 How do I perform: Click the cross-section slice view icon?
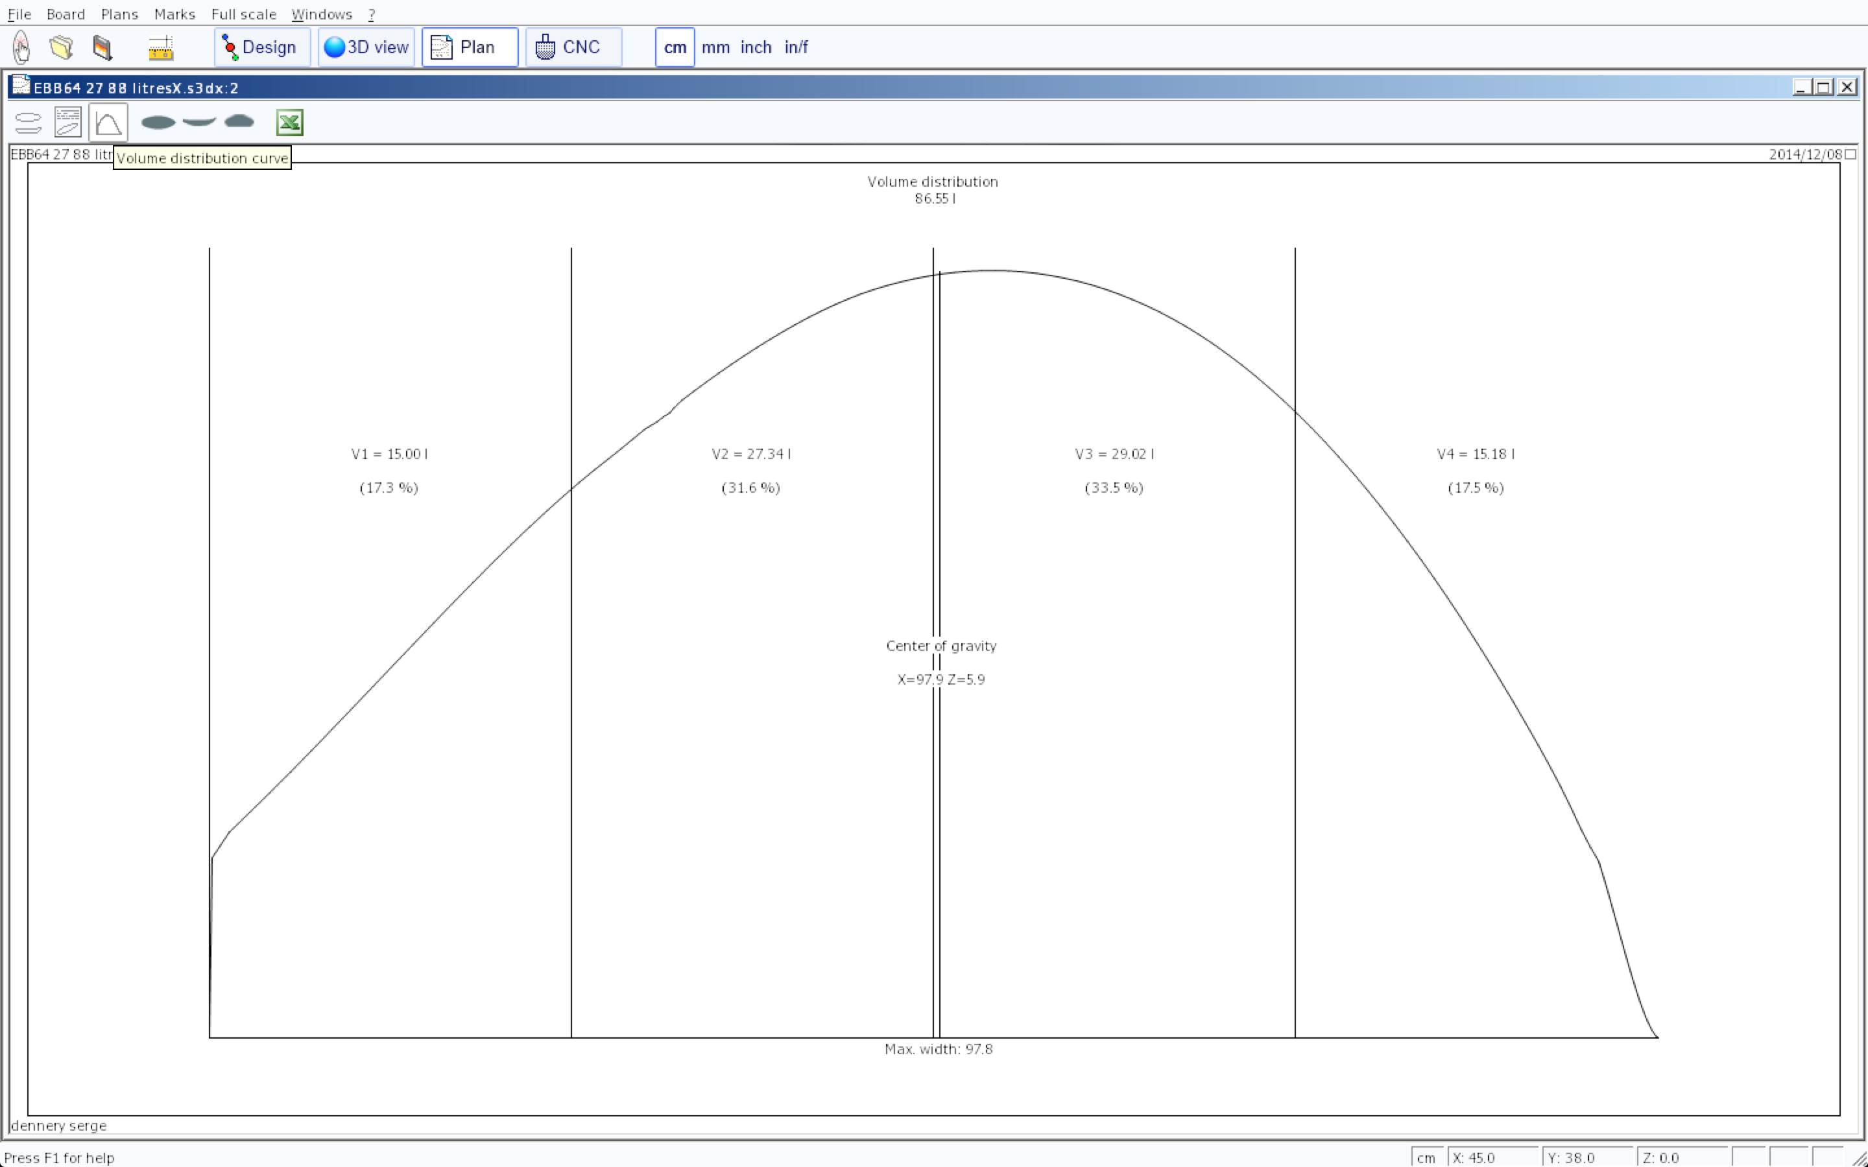coord(239,121)
